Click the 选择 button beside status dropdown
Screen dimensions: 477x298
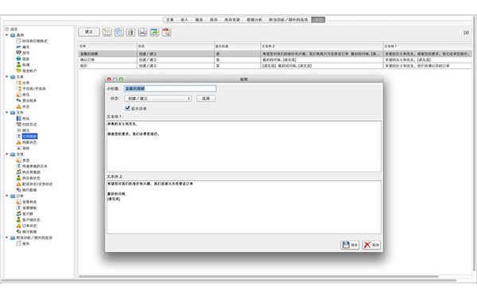tap(206, 99)
